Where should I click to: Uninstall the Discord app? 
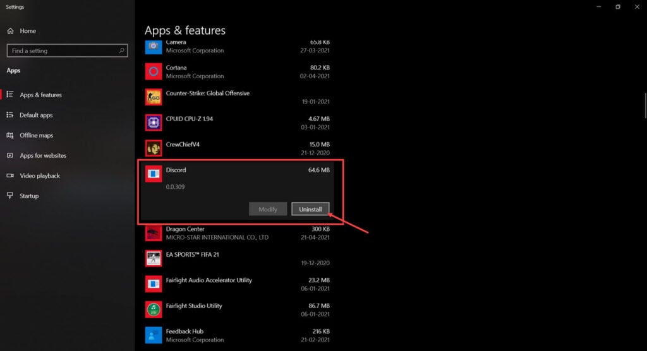point(310,209)
